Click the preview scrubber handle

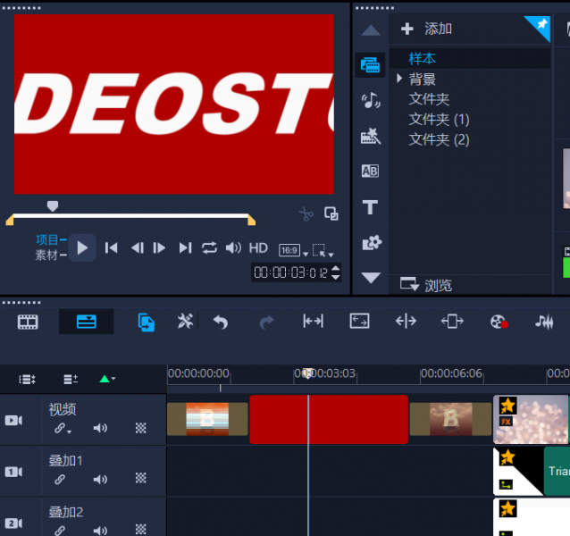(53, 206)
